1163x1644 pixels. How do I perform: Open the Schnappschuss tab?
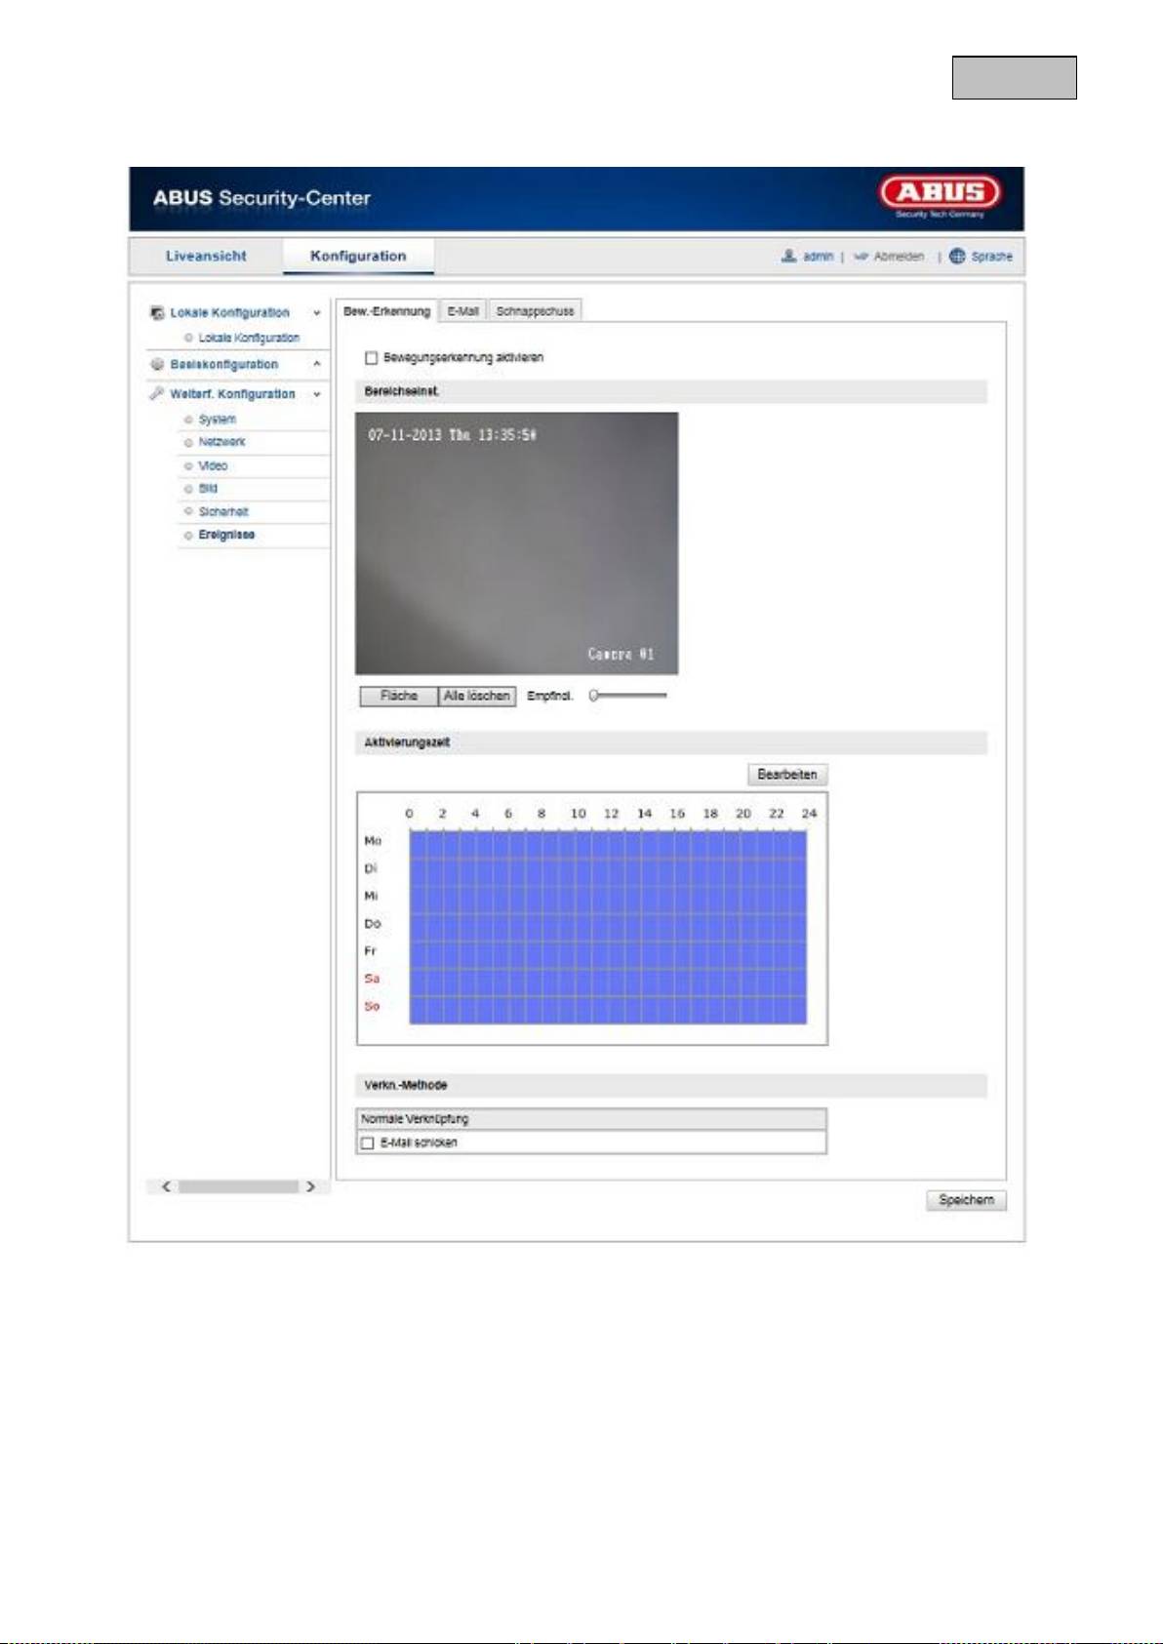click(x=535, y=311)
